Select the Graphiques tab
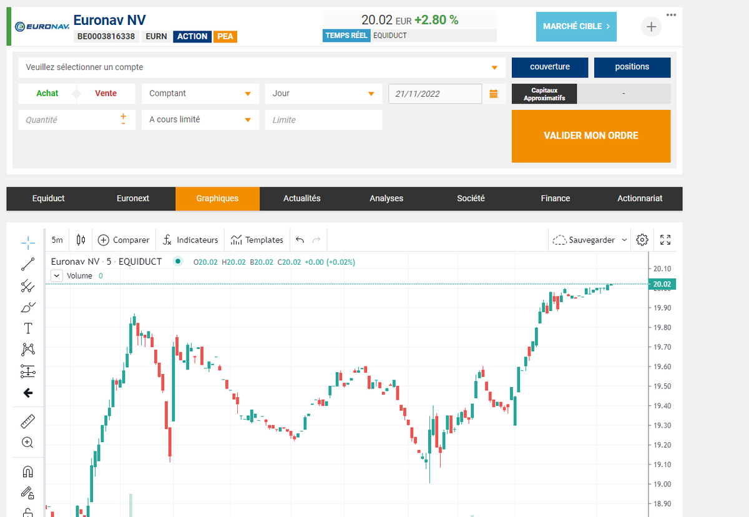This screenshot has width=749, height=517. tap(217, 199)
